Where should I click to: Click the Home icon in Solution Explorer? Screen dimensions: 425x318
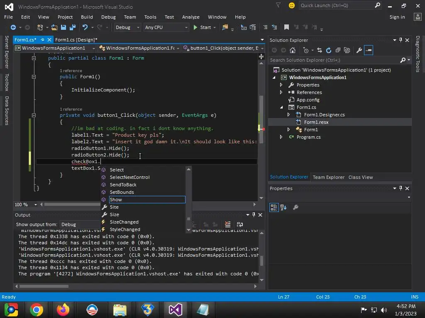point(293,50)
